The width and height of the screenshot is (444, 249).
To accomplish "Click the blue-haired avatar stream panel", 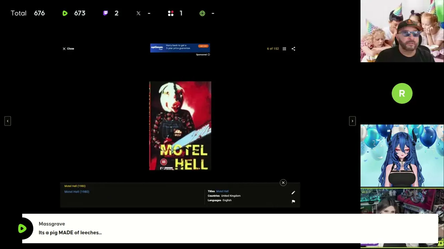I will (x=402, y=156).
